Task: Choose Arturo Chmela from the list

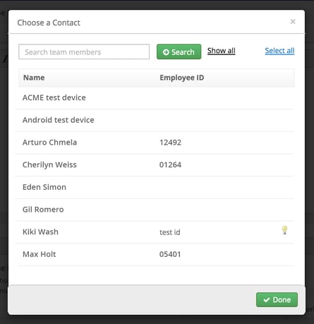Action: [154, 143]
